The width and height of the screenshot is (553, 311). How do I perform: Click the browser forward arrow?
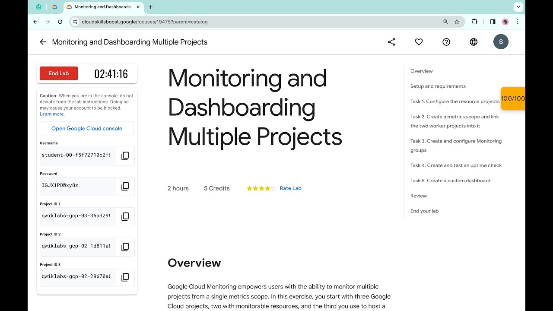48,22
